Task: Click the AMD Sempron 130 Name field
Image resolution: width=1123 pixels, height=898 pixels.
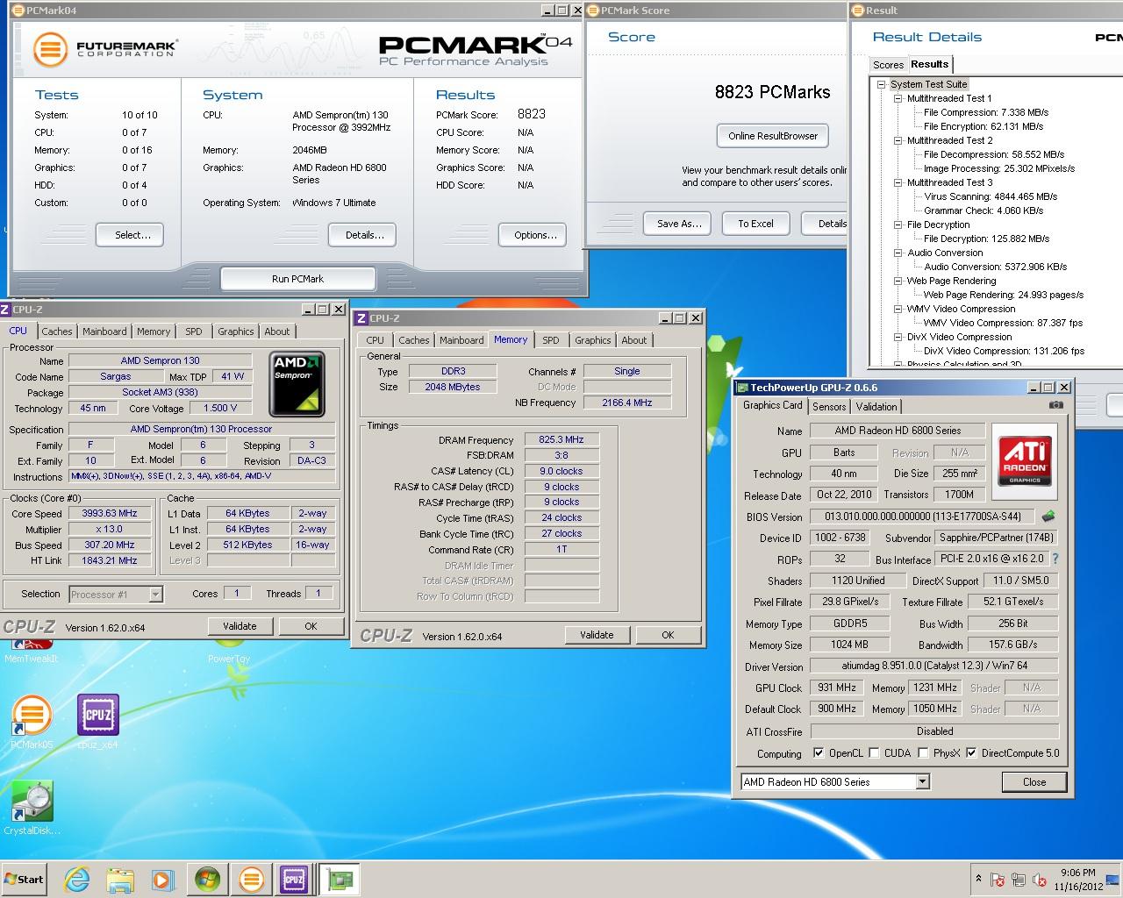Action: tap(161, 360)
